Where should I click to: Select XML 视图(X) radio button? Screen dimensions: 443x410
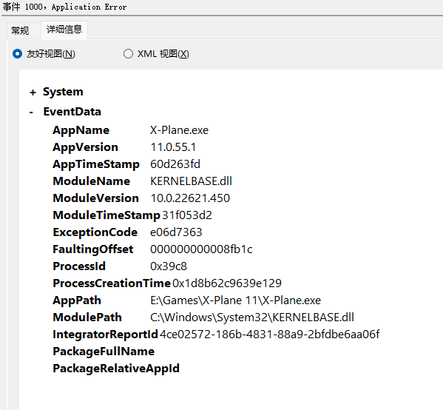[x=156, y=54]
